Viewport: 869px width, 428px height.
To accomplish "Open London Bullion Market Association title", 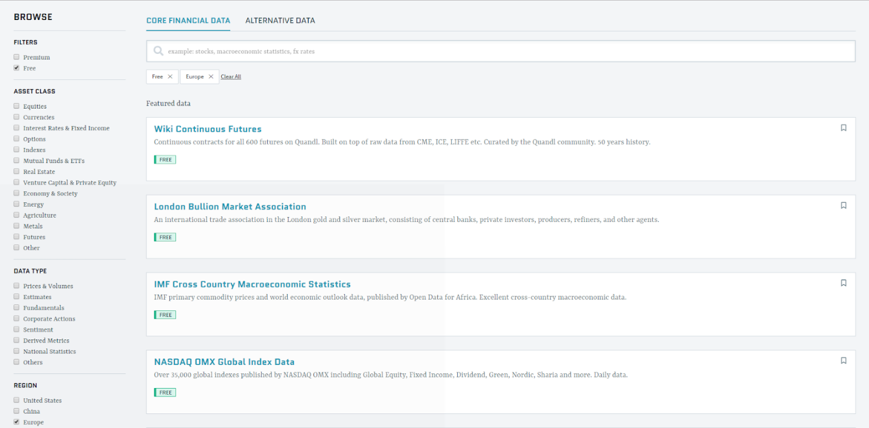I will pos(230,207).
